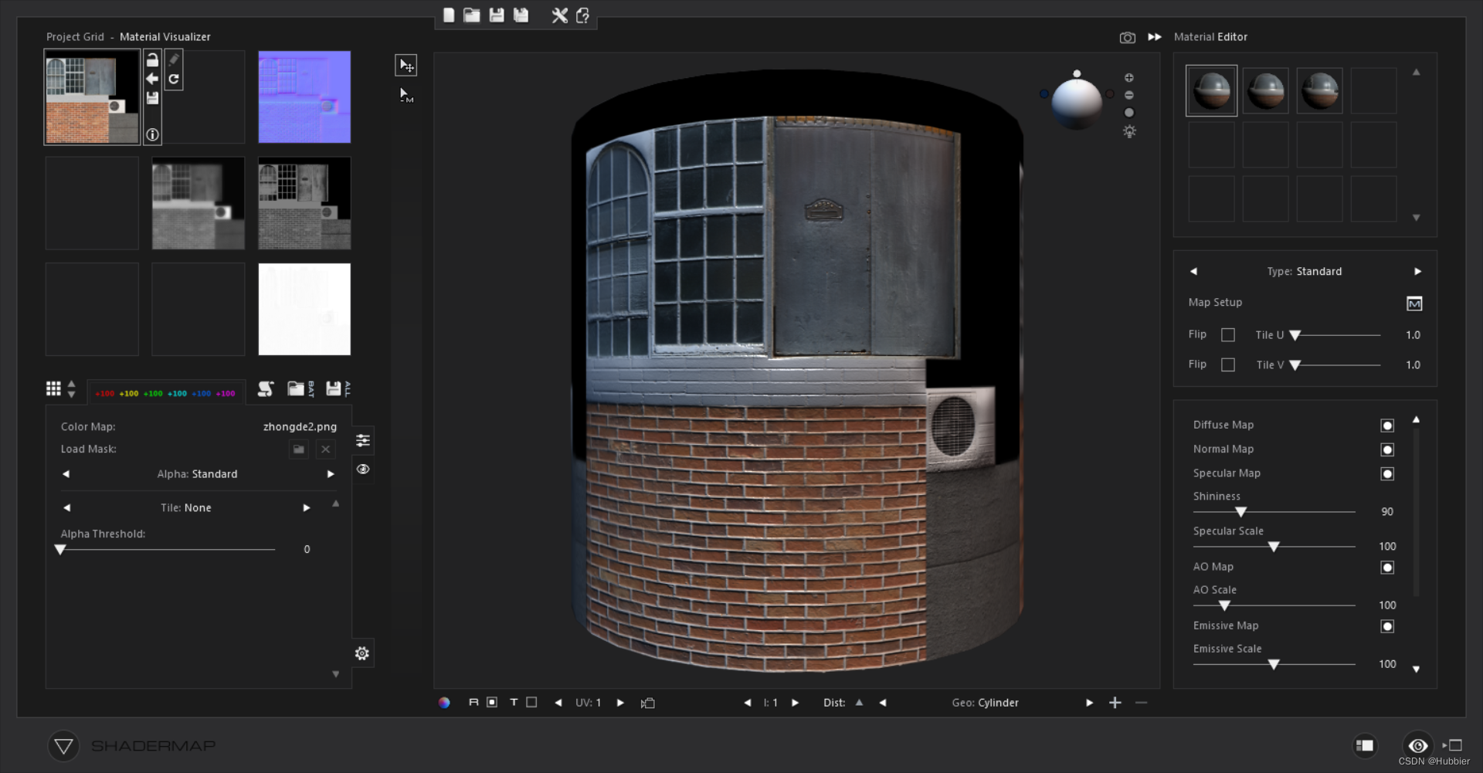Remove the loaded mask with the X button
This screenshot has height=773, width=1483.
coord(325,449)
